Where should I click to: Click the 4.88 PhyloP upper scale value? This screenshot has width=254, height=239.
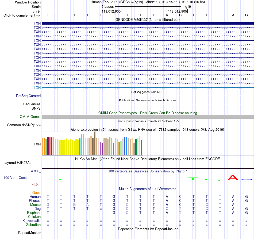pyautogui.click(x=34, y=171)
